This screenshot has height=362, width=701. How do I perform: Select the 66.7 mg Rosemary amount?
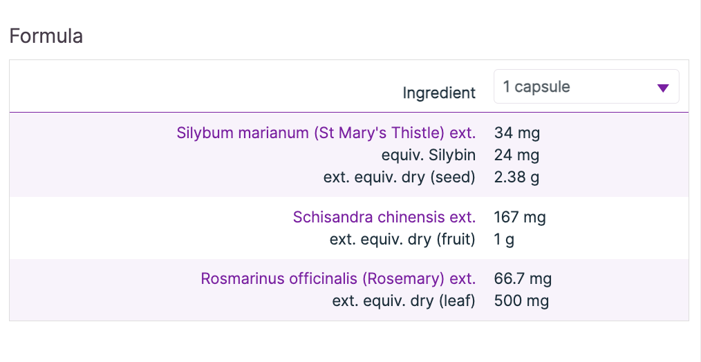click(x=523, y=279)
